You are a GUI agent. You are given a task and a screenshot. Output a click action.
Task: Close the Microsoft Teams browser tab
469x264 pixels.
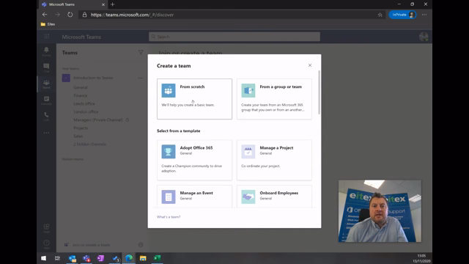pos(103,4)
